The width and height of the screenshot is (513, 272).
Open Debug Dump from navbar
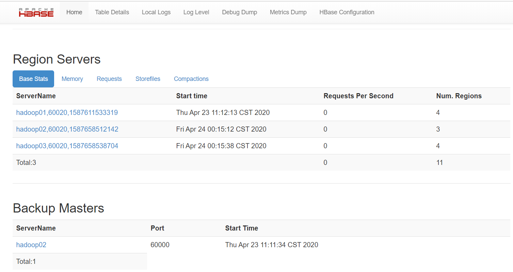tap(239, 12)
